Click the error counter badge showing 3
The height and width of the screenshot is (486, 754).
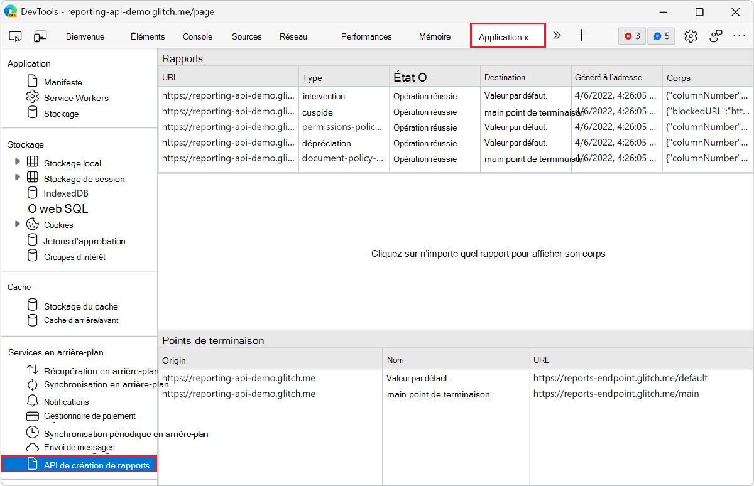(x=631, y=36)
